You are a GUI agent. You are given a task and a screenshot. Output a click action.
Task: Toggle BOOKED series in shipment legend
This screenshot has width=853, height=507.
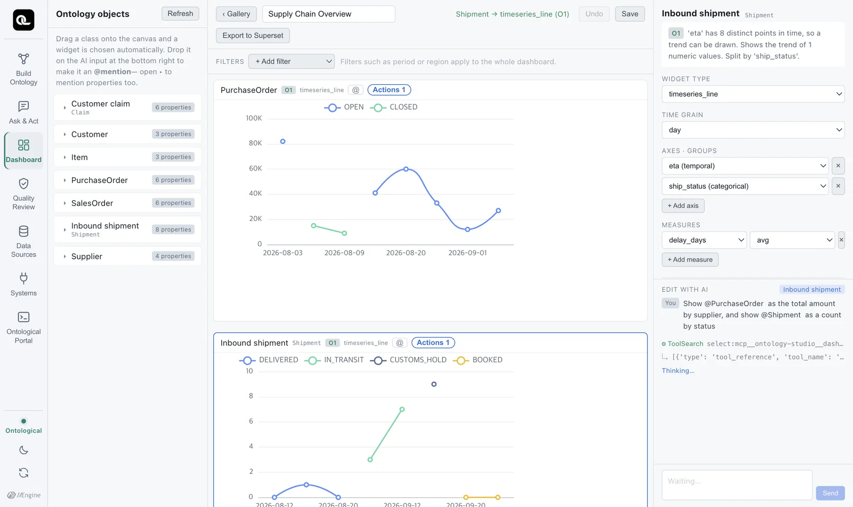click(x=478, y=360)
